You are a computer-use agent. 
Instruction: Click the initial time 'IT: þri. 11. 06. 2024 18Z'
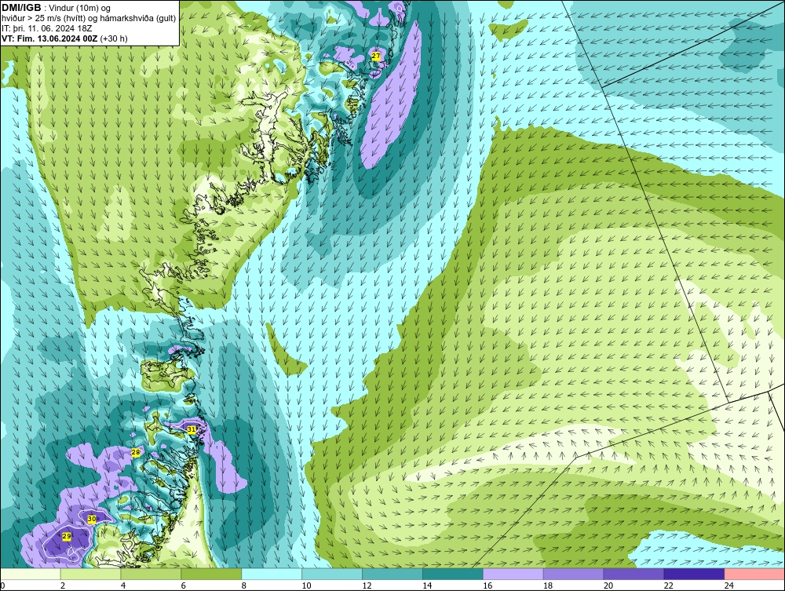46,28
